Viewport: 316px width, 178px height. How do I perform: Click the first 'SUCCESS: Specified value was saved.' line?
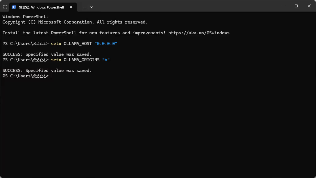47,54
